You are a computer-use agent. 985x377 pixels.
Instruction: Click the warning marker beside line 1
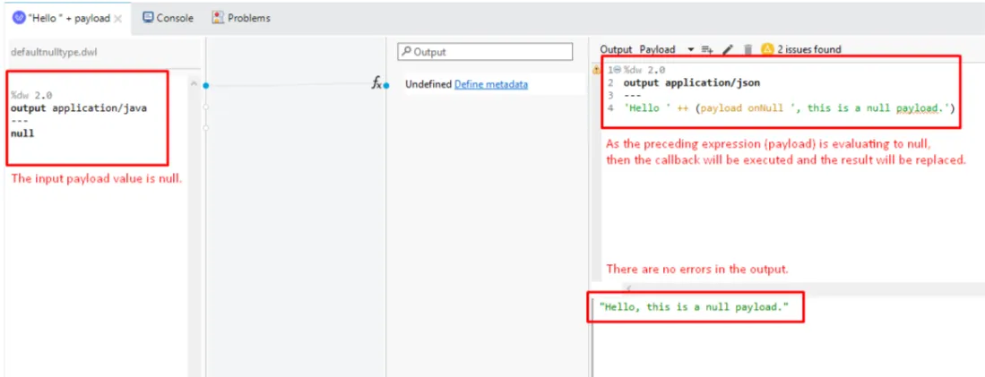[x=597, y=70]
